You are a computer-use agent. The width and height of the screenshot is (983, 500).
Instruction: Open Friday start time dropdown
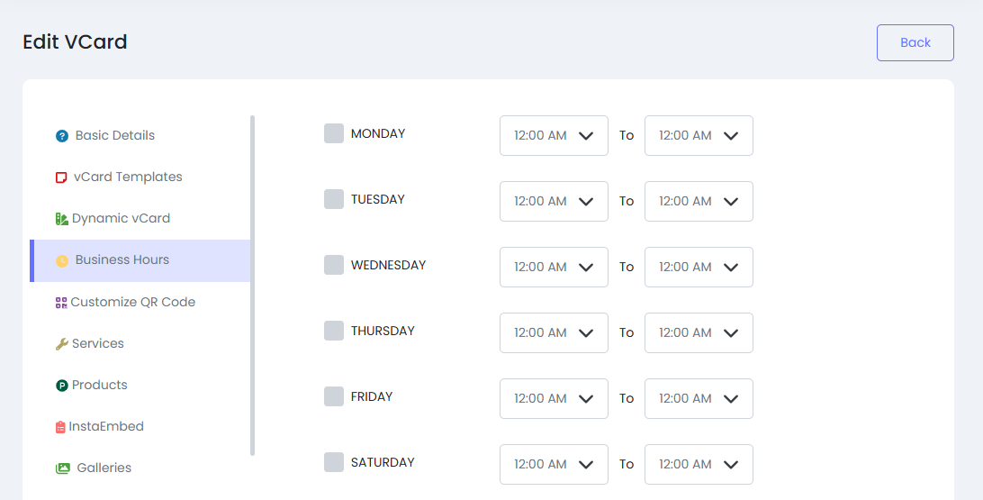554,398
